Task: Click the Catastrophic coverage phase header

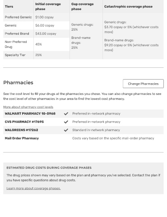Action: 128,6
